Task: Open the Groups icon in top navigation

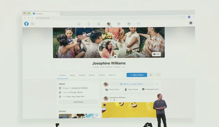Action: [x=129, y=24]
